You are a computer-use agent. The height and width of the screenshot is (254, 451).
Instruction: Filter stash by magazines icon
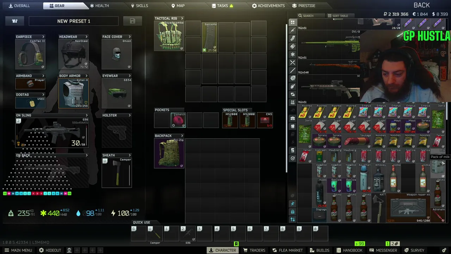click(292, 38)
